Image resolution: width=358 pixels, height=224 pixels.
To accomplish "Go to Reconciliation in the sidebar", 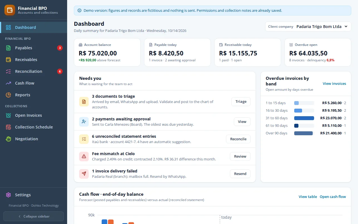I will [x=34, y=71].
